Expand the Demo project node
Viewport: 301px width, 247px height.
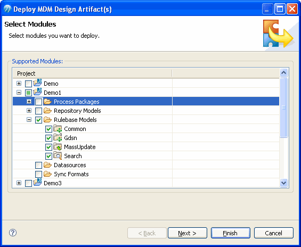19,84
